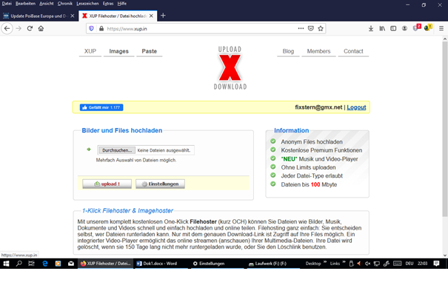Focus the URL address bar
Image resolution: width=448 pixels, height=291 pixels.
(200, 29)
